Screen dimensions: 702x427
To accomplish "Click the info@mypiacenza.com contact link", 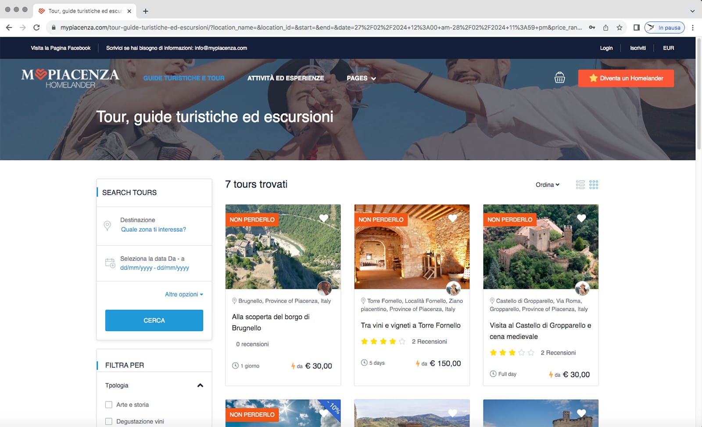I will pos(221,48).
